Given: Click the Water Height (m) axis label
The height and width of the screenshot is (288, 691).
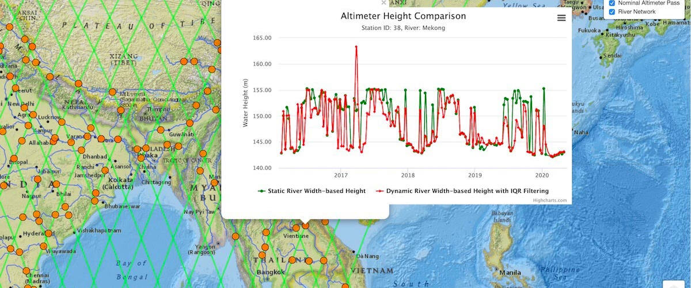Looking at the screenshot, I should [245, 104].
